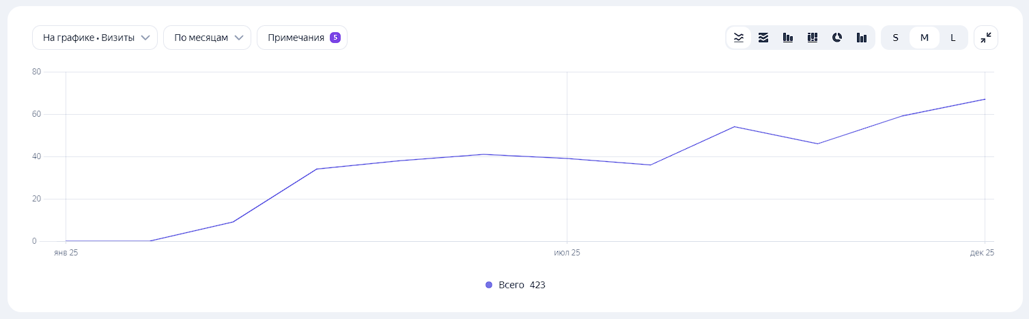Switch to stacked area chart view
This screenshot has height=319, width=1029.
pos(763,38)
